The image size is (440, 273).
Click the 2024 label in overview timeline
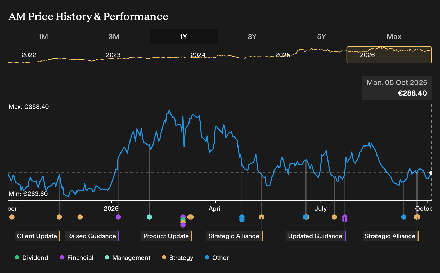pyautogui.click(x=198, y=55)
